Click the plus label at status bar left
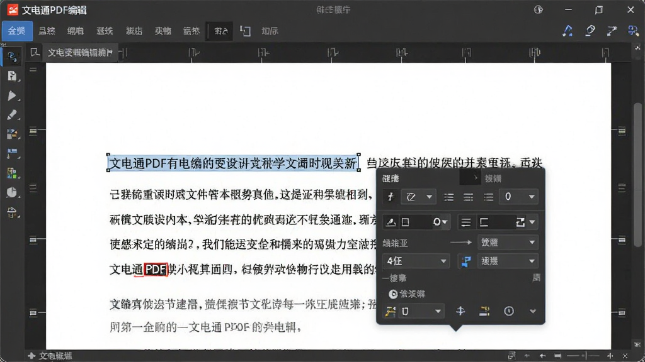 50,356
